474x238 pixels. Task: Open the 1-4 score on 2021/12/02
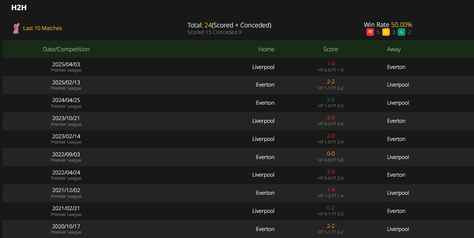click(331, 190)
